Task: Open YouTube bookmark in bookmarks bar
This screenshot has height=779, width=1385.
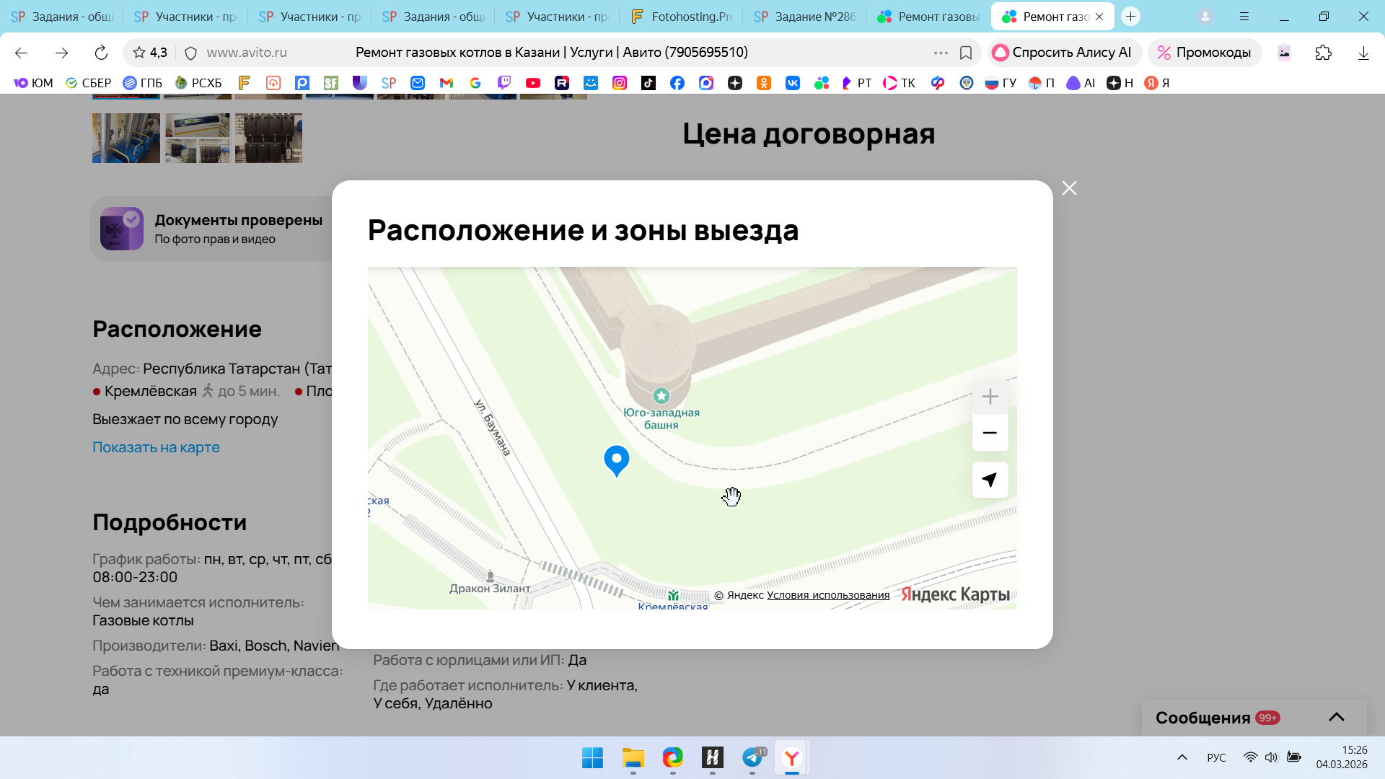Action: tap(532, 83)
